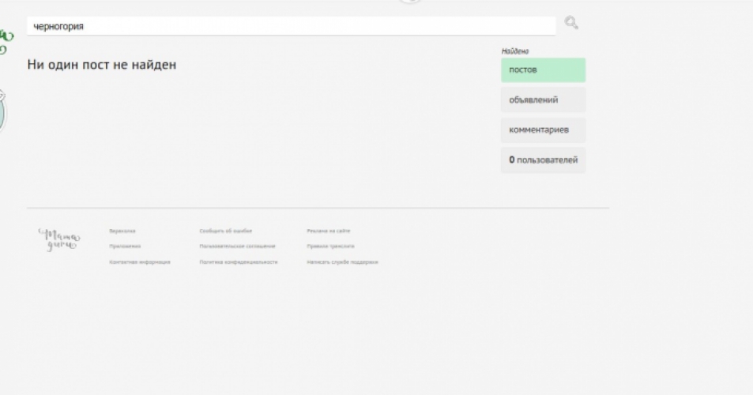Open "Правила транслита" footer link
Viewport: 753px width, 395px height.
click(x=330, y=246)
